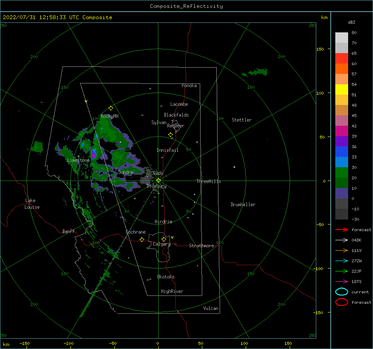The height and width of the screenshot is (349, 373).
Task: Click the Composite_Reflectivity title
Action: click(x=186, y=6)
